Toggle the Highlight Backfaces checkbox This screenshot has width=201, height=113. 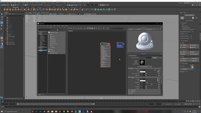[181, 28]
